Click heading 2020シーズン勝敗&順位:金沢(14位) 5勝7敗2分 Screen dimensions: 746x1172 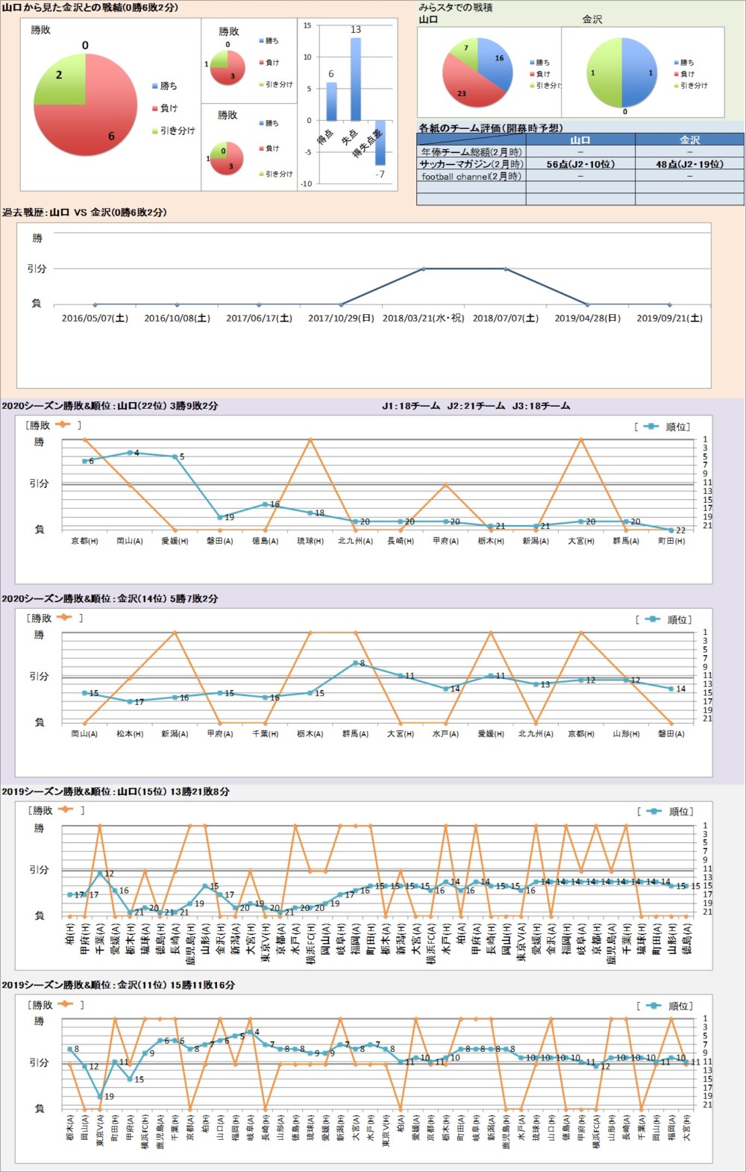[x=110, y=599]
